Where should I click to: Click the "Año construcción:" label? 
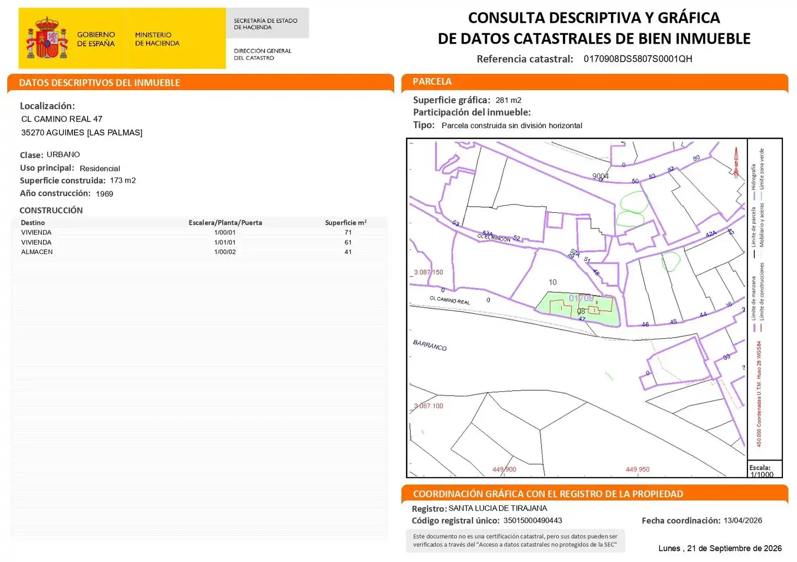click(55, 194)
